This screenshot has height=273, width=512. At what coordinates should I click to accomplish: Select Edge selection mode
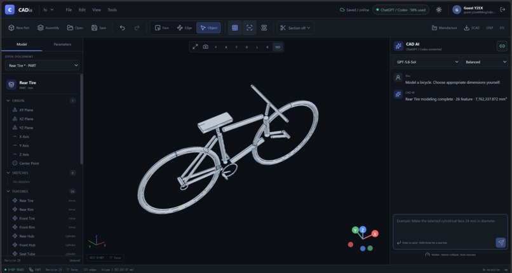184,28
